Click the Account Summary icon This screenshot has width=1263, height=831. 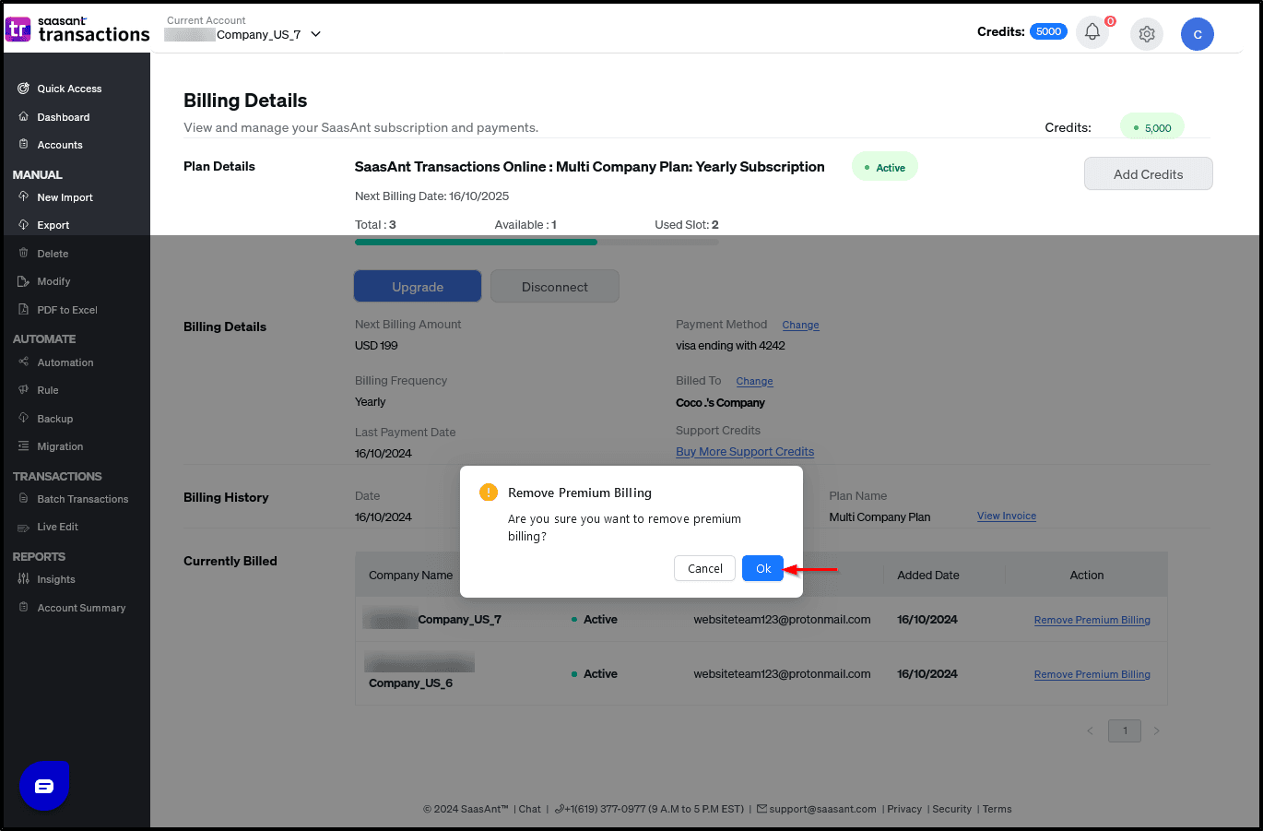pos(23,607)
